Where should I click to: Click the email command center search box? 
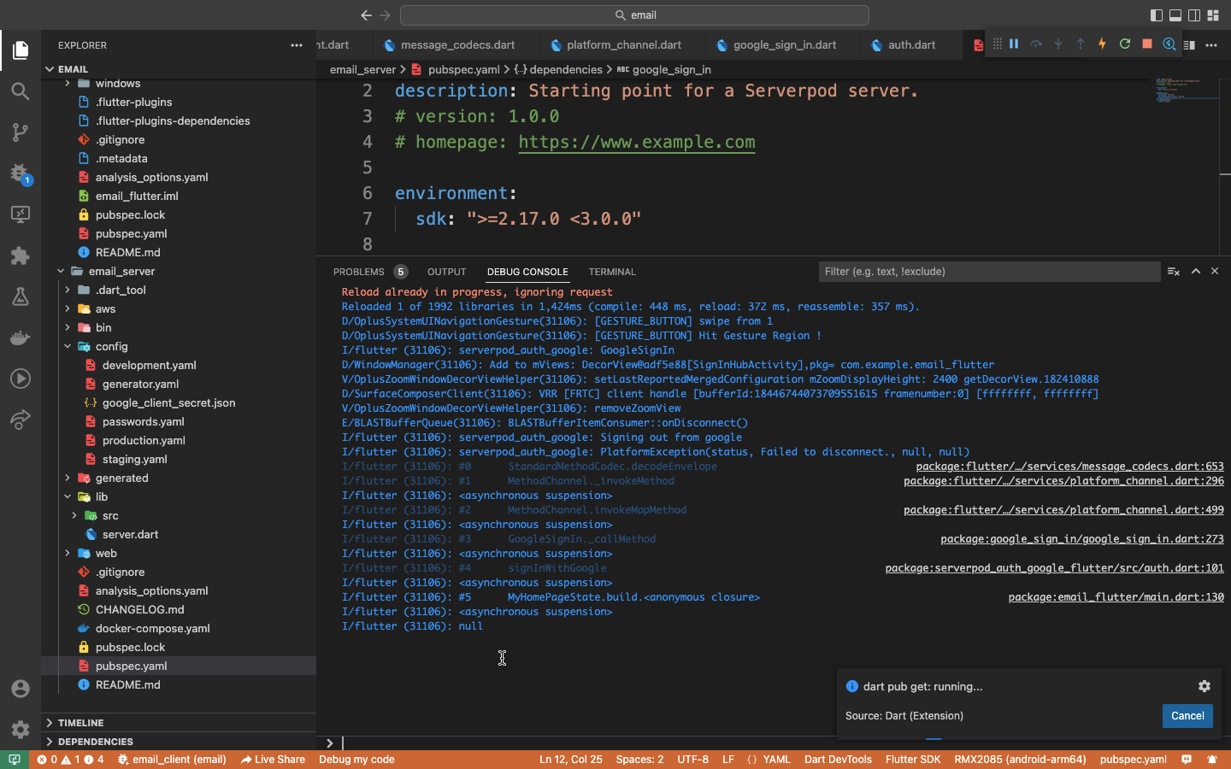point(634,15)
